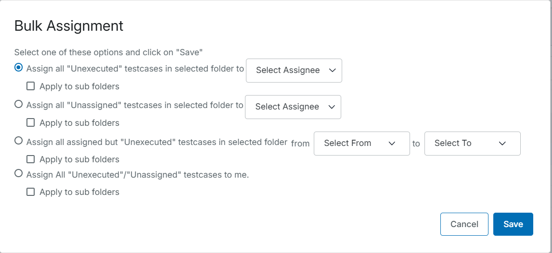Click the chevron arrow inside Select From
The width and height of the screenshot is (552, 253).
point(392,143)
